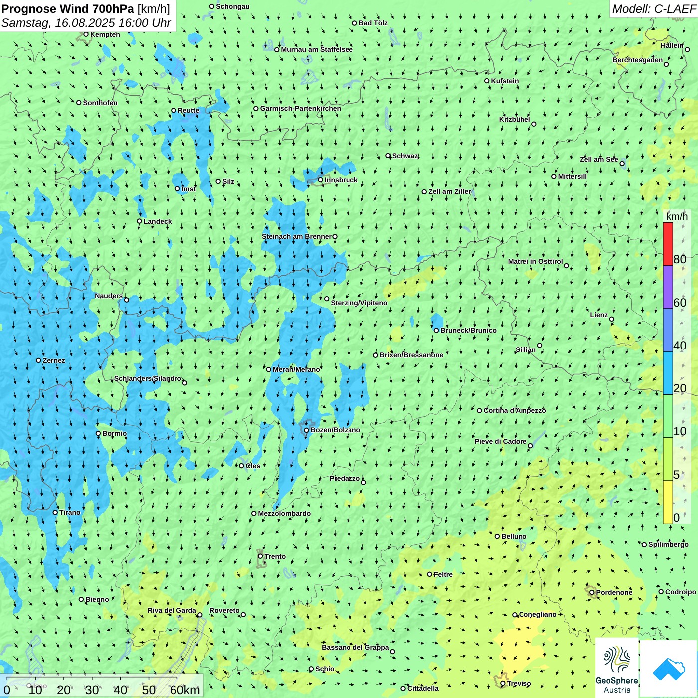Click the km/h legend heading
The width and height of the screenshot is (698, 698).
coord(677,216)
